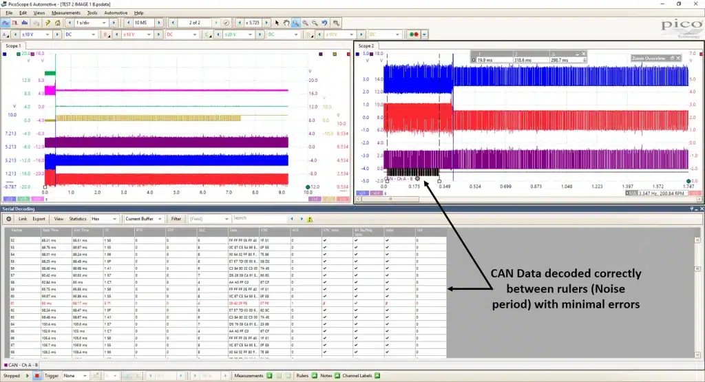Select the hand pan tool

pos(286,23)
